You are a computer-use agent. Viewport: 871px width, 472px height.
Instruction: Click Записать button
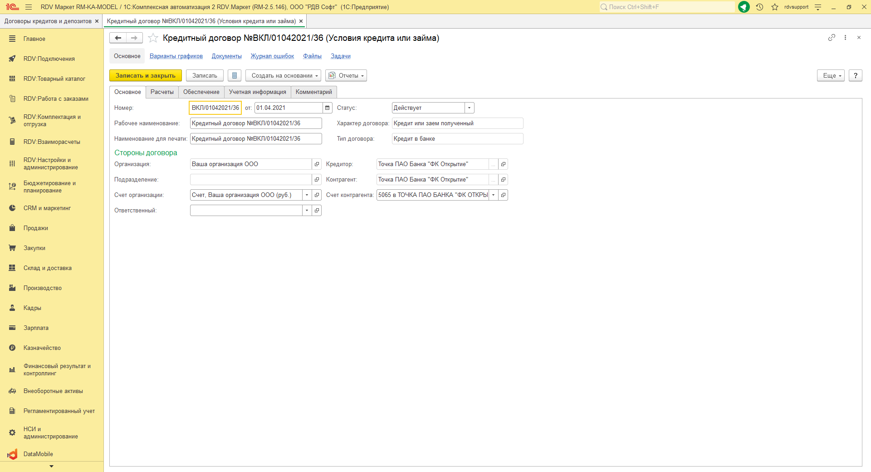[205, 75]
